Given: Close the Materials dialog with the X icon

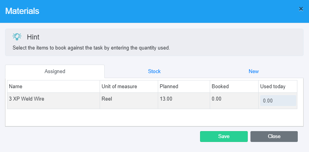Looking at the screenshot, I should 301,9.
